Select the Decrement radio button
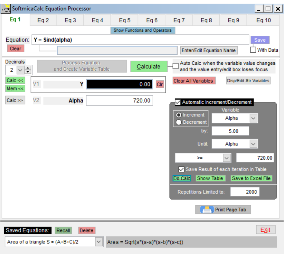 (179, 122)
